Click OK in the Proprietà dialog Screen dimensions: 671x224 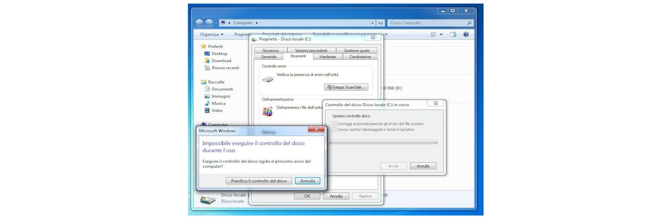point(307,196)
